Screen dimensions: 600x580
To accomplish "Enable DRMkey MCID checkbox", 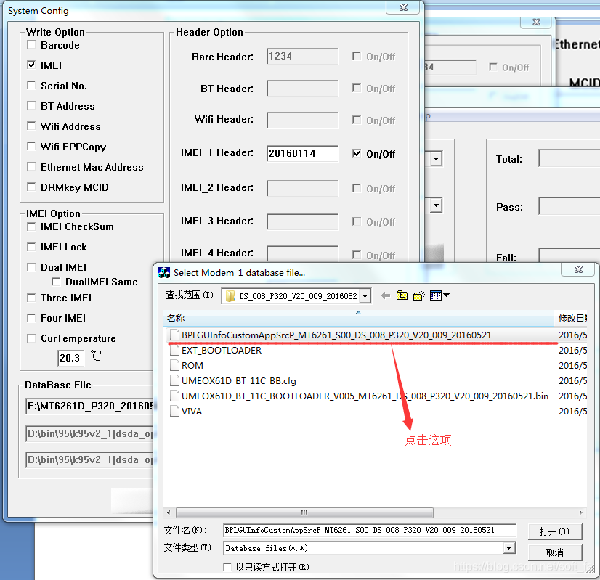I will [31, 187].
